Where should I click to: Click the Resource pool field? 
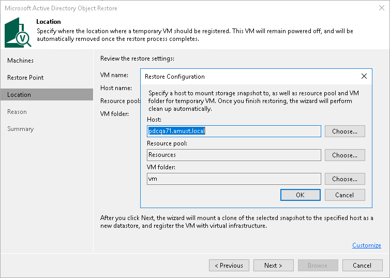pyautogui.click(x=234, y=155)
